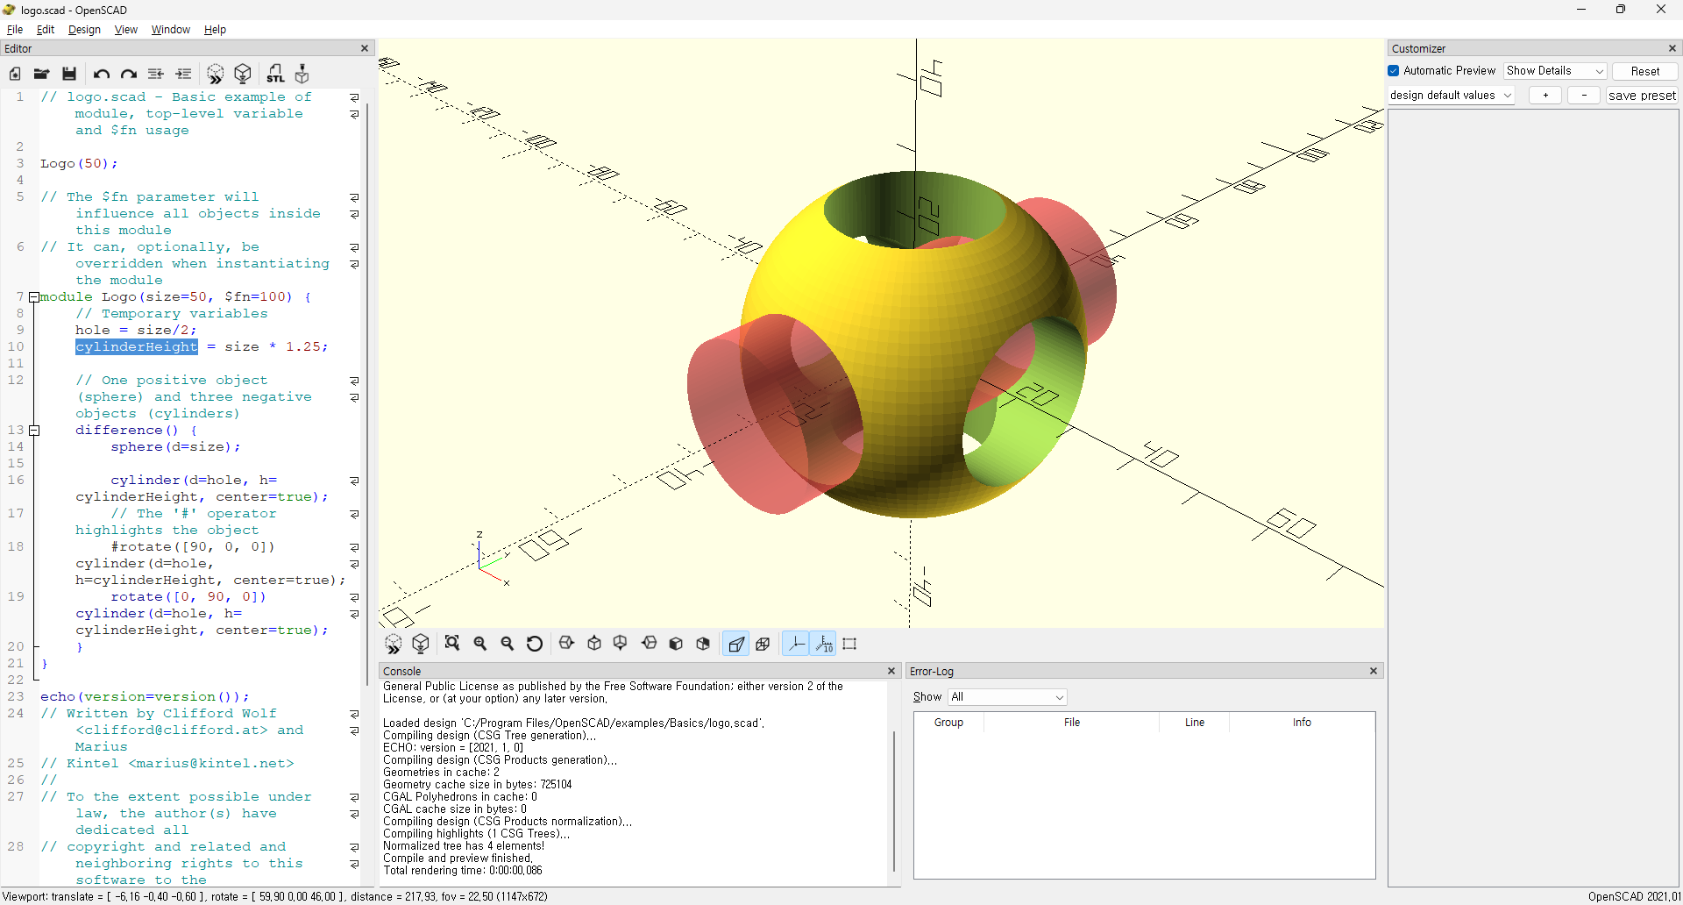Screen dimensions: 1683x905
Task: Switch to Front view
Action: click(x=676, y=644)
